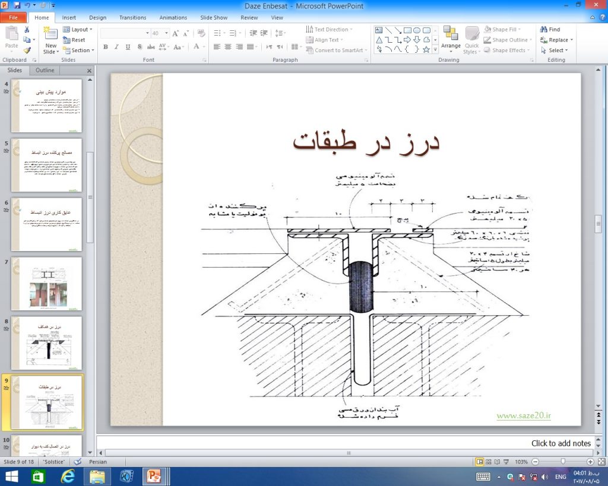Toggle Italic text style

click(117, 47)
